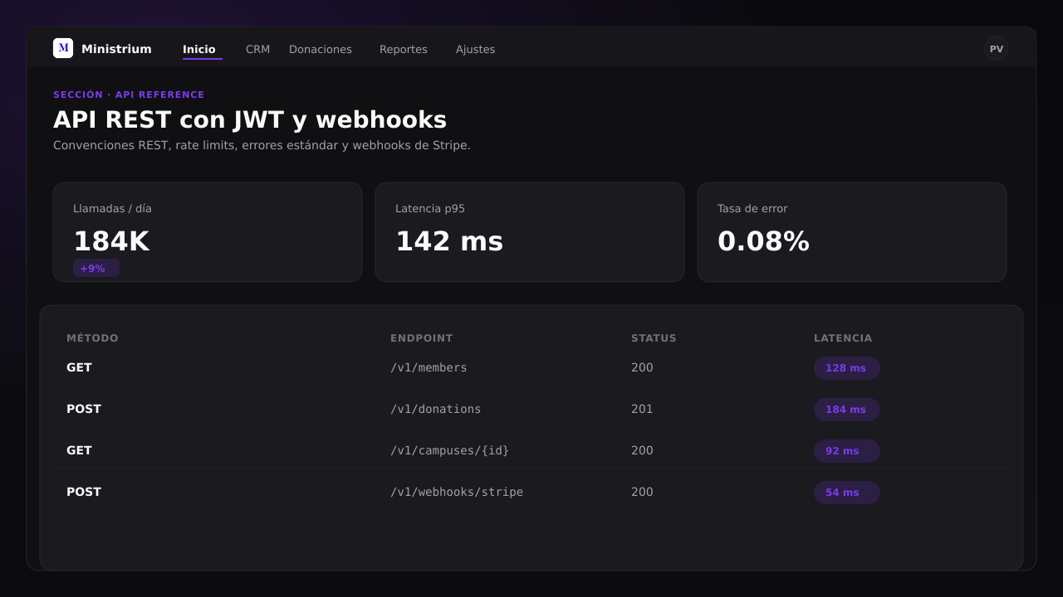This screenshot has width=1063, height=597.
Task: Switch to the Donaciones tab
Action: point(321,50)
